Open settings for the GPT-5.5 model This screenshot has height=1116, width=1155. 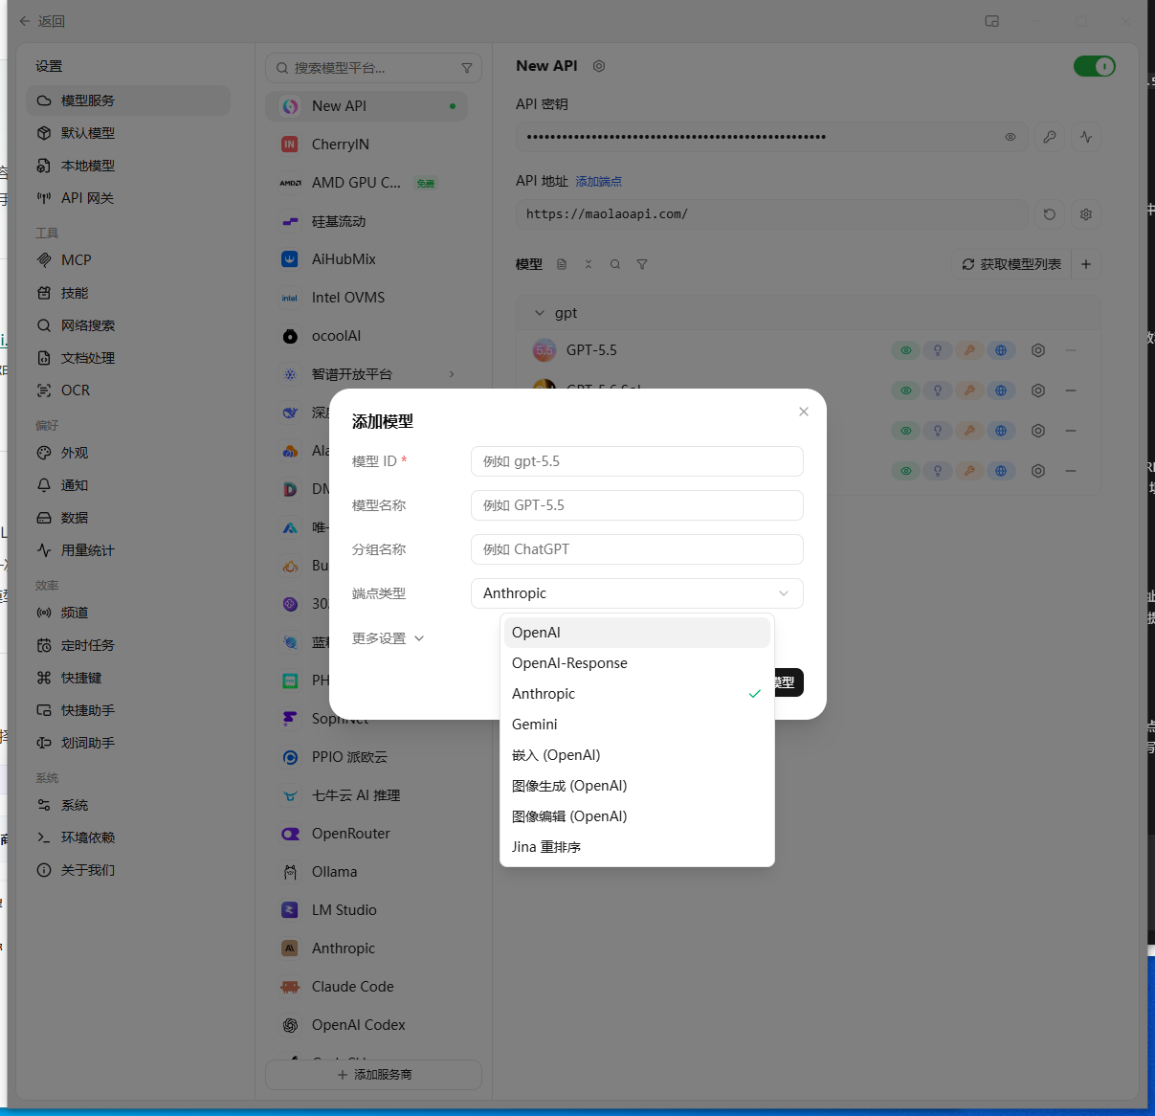coord(1038,350)
